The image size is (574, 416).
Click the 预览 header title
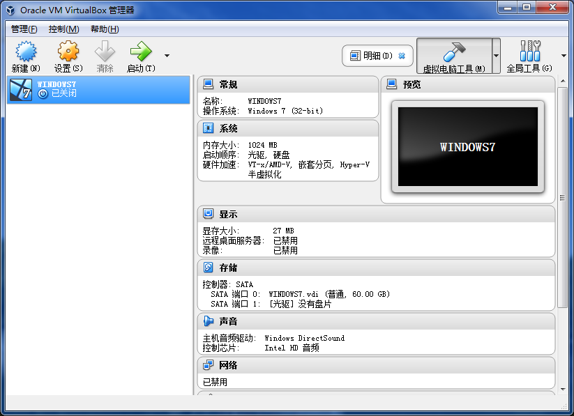(x=411, y=84)
